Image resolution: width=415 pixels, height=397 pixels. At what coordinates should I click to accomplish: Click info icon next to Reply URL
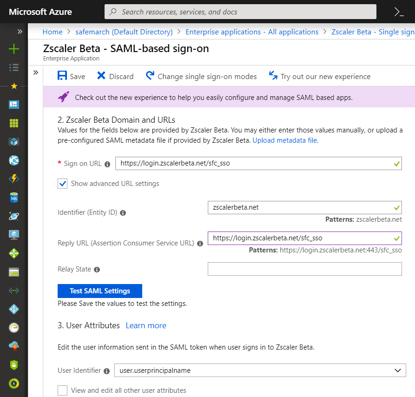[200, 244]
